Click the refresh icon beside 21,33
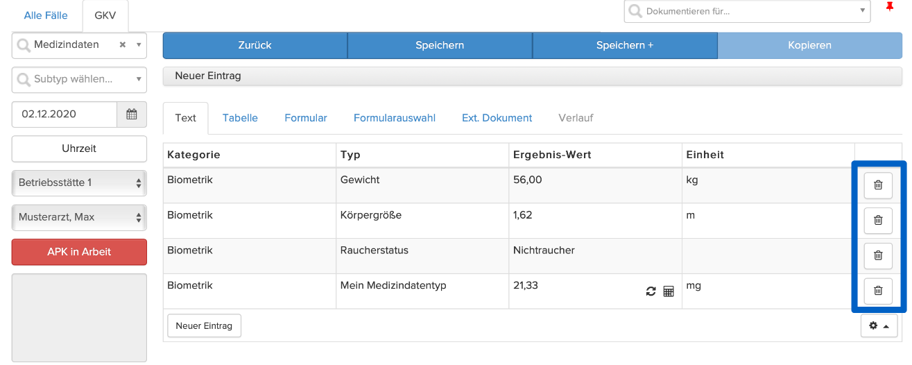This screenshot has height=365, width=912. [651, 291]
